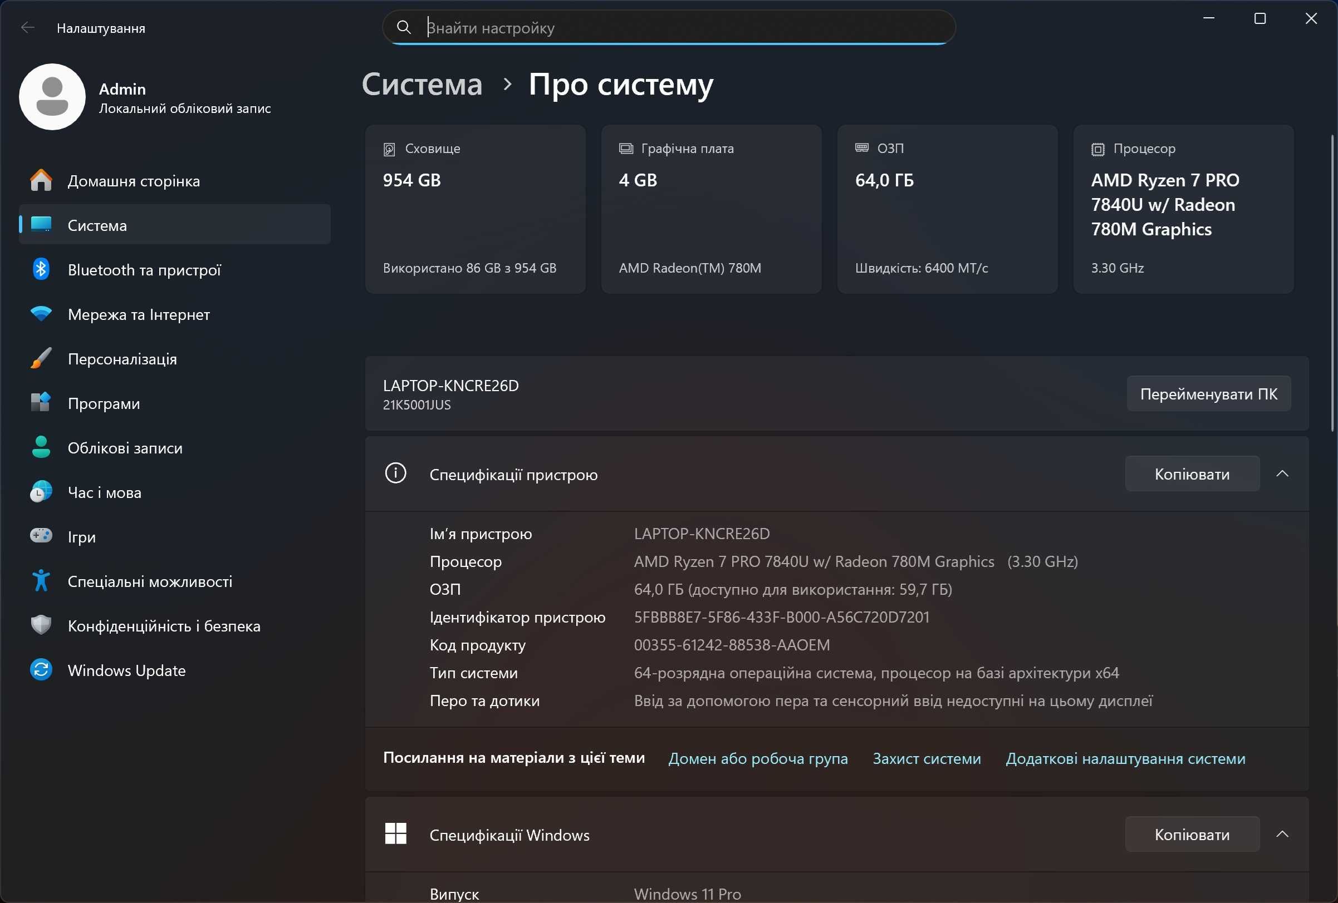The height and width of the screenshot is (903, 1338).
Task: Click the RAM icon in ОЗП card
Action: [862, 149]
